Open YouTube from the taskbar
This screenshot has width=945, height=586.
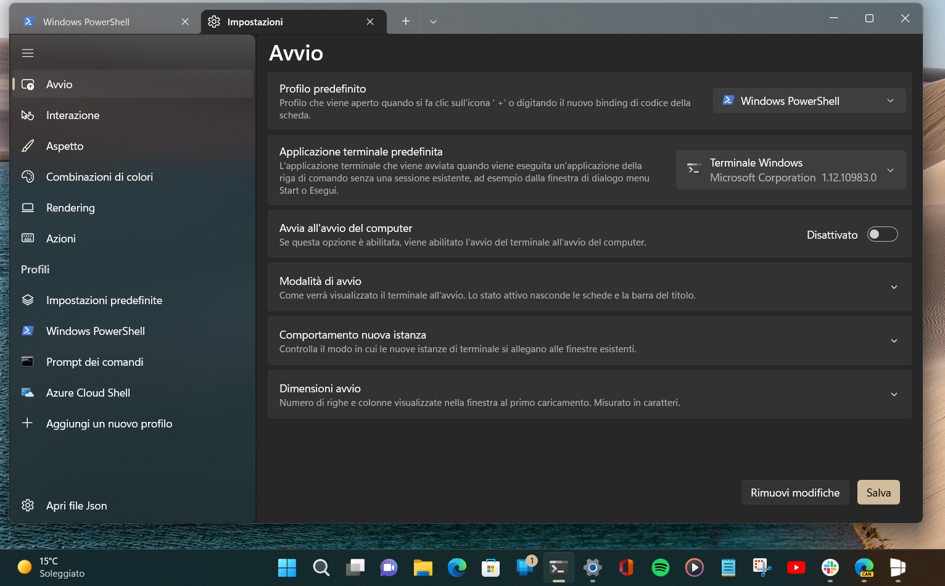796,567
